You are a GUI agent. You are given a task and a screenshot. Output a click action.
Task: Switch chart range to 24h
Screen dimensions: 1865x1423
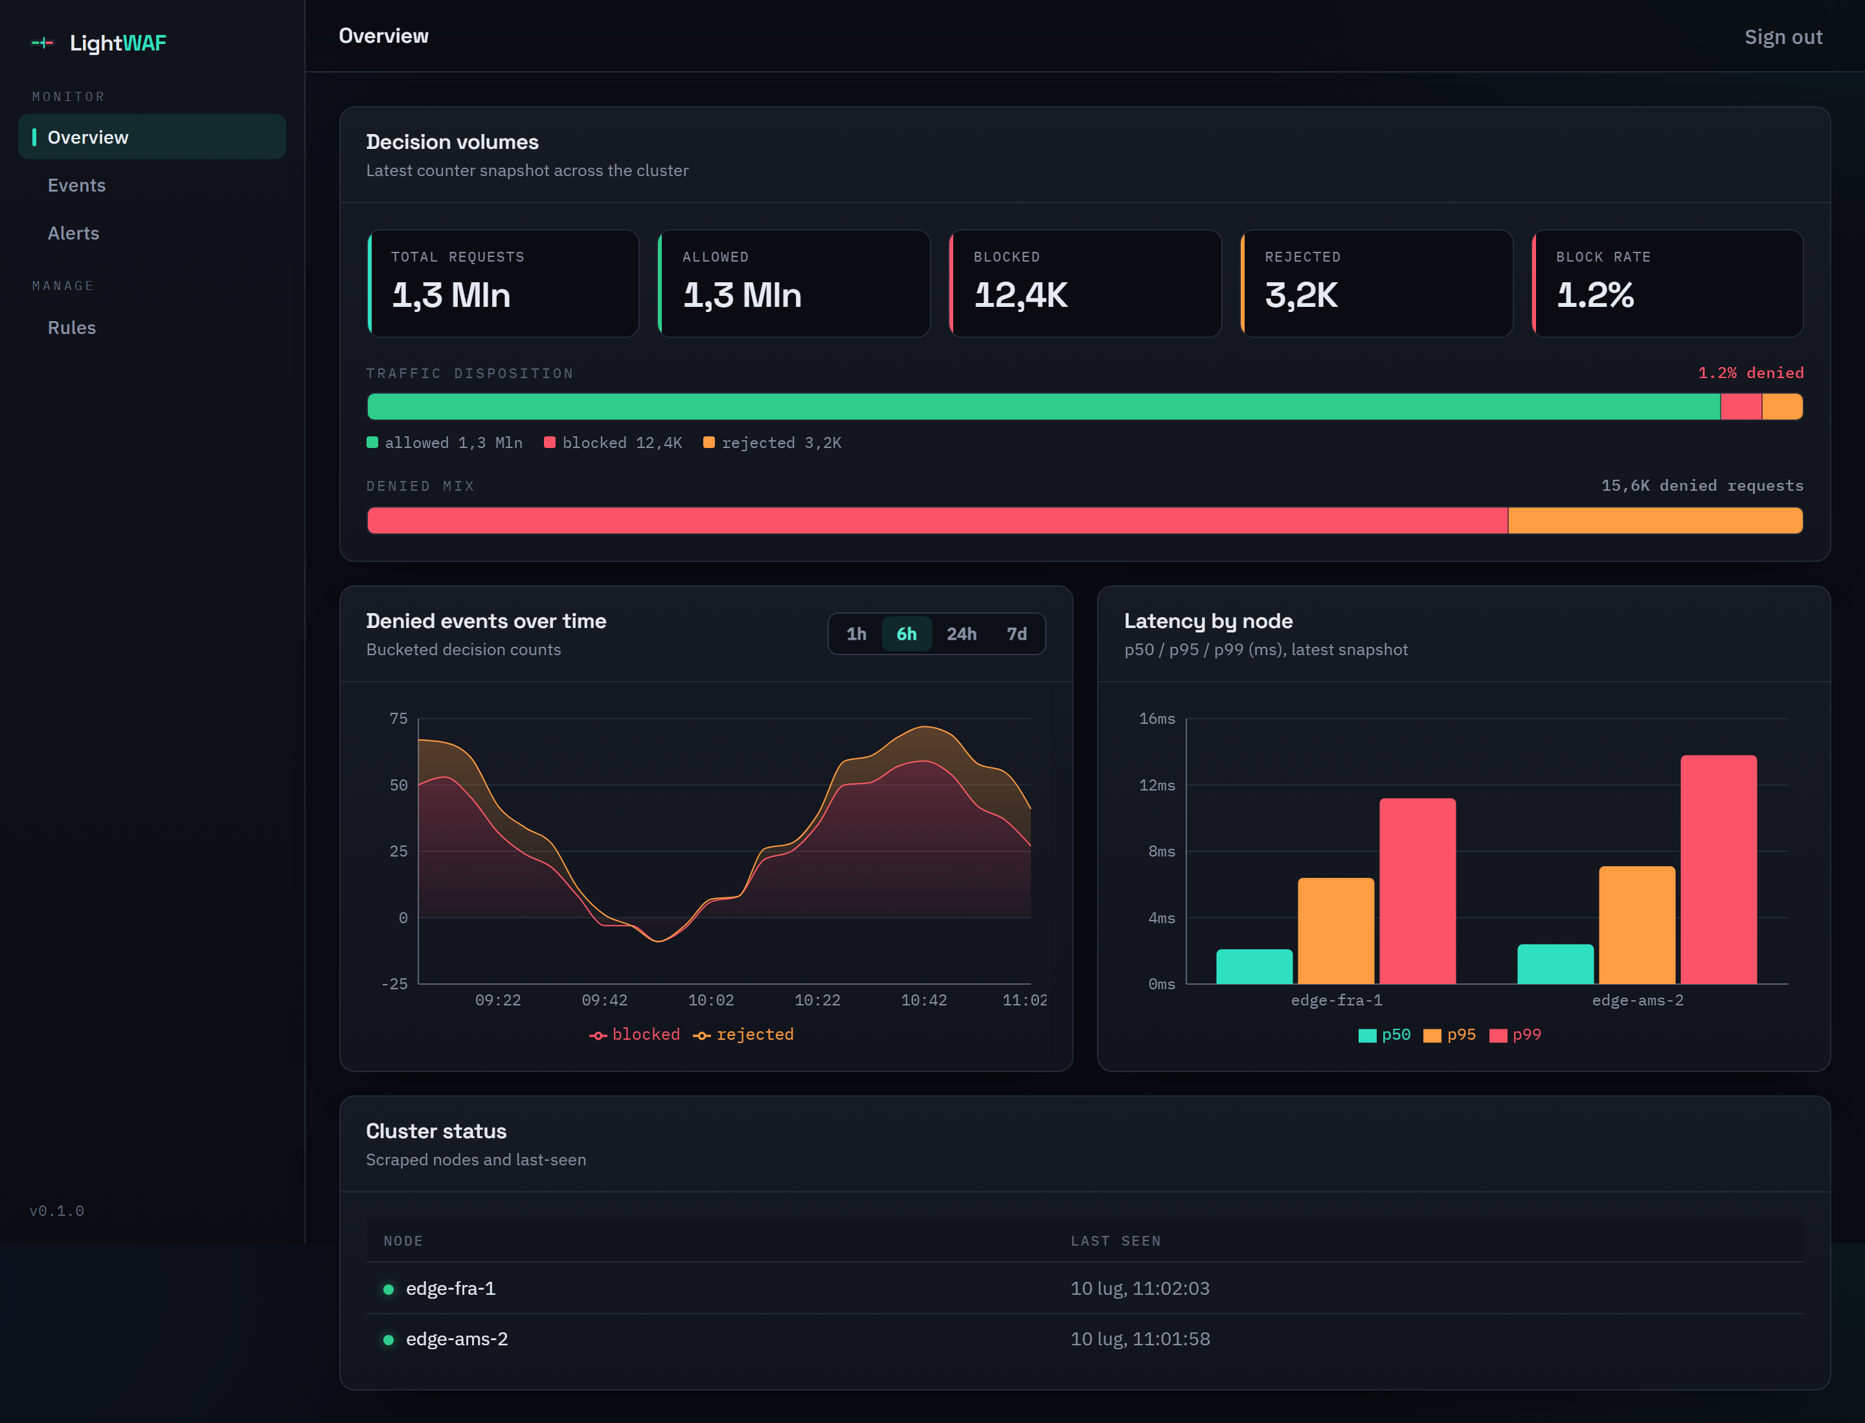pyautogui.click(x=961, y=634)
